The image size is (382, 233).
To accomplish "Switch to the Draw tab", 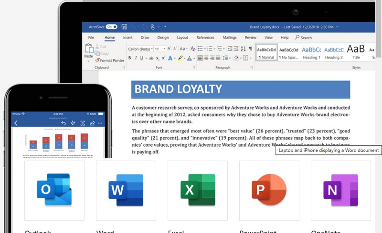I will (145, 38).
